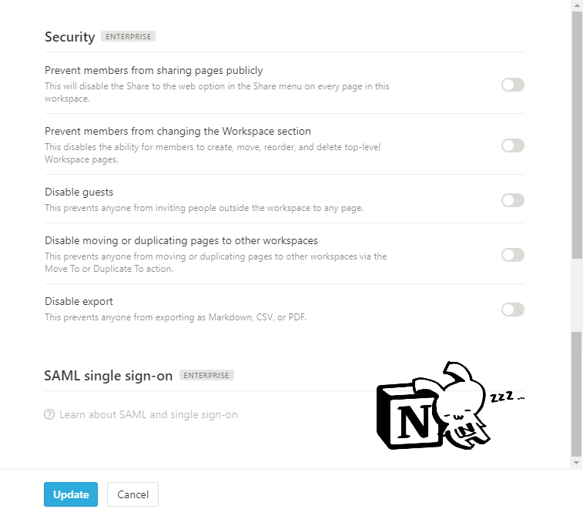Toggle Disable moving or duplicating pages
583x519 pixels.
pos(513,255)
